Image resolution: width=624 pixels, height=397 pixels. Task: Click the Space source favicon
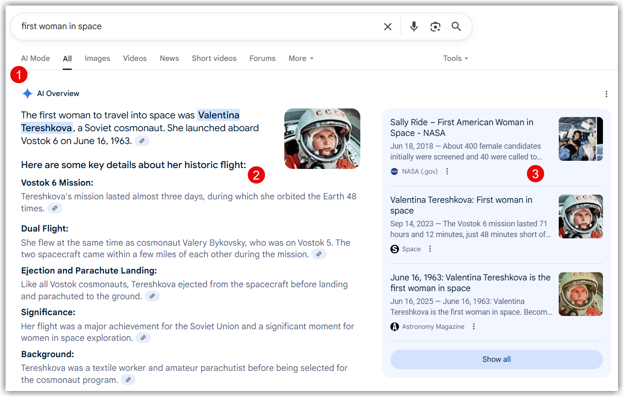tap(394, 249)
